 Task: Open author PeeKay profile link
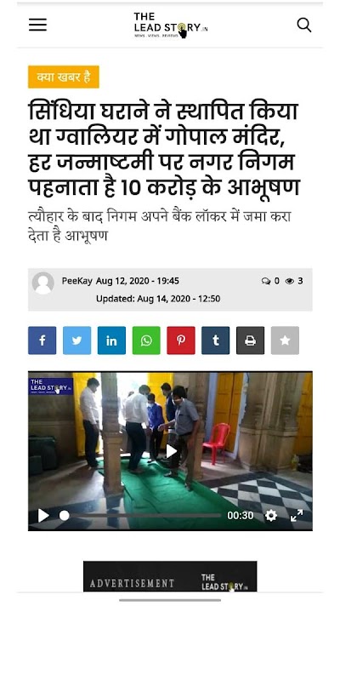tap(76, 281)
